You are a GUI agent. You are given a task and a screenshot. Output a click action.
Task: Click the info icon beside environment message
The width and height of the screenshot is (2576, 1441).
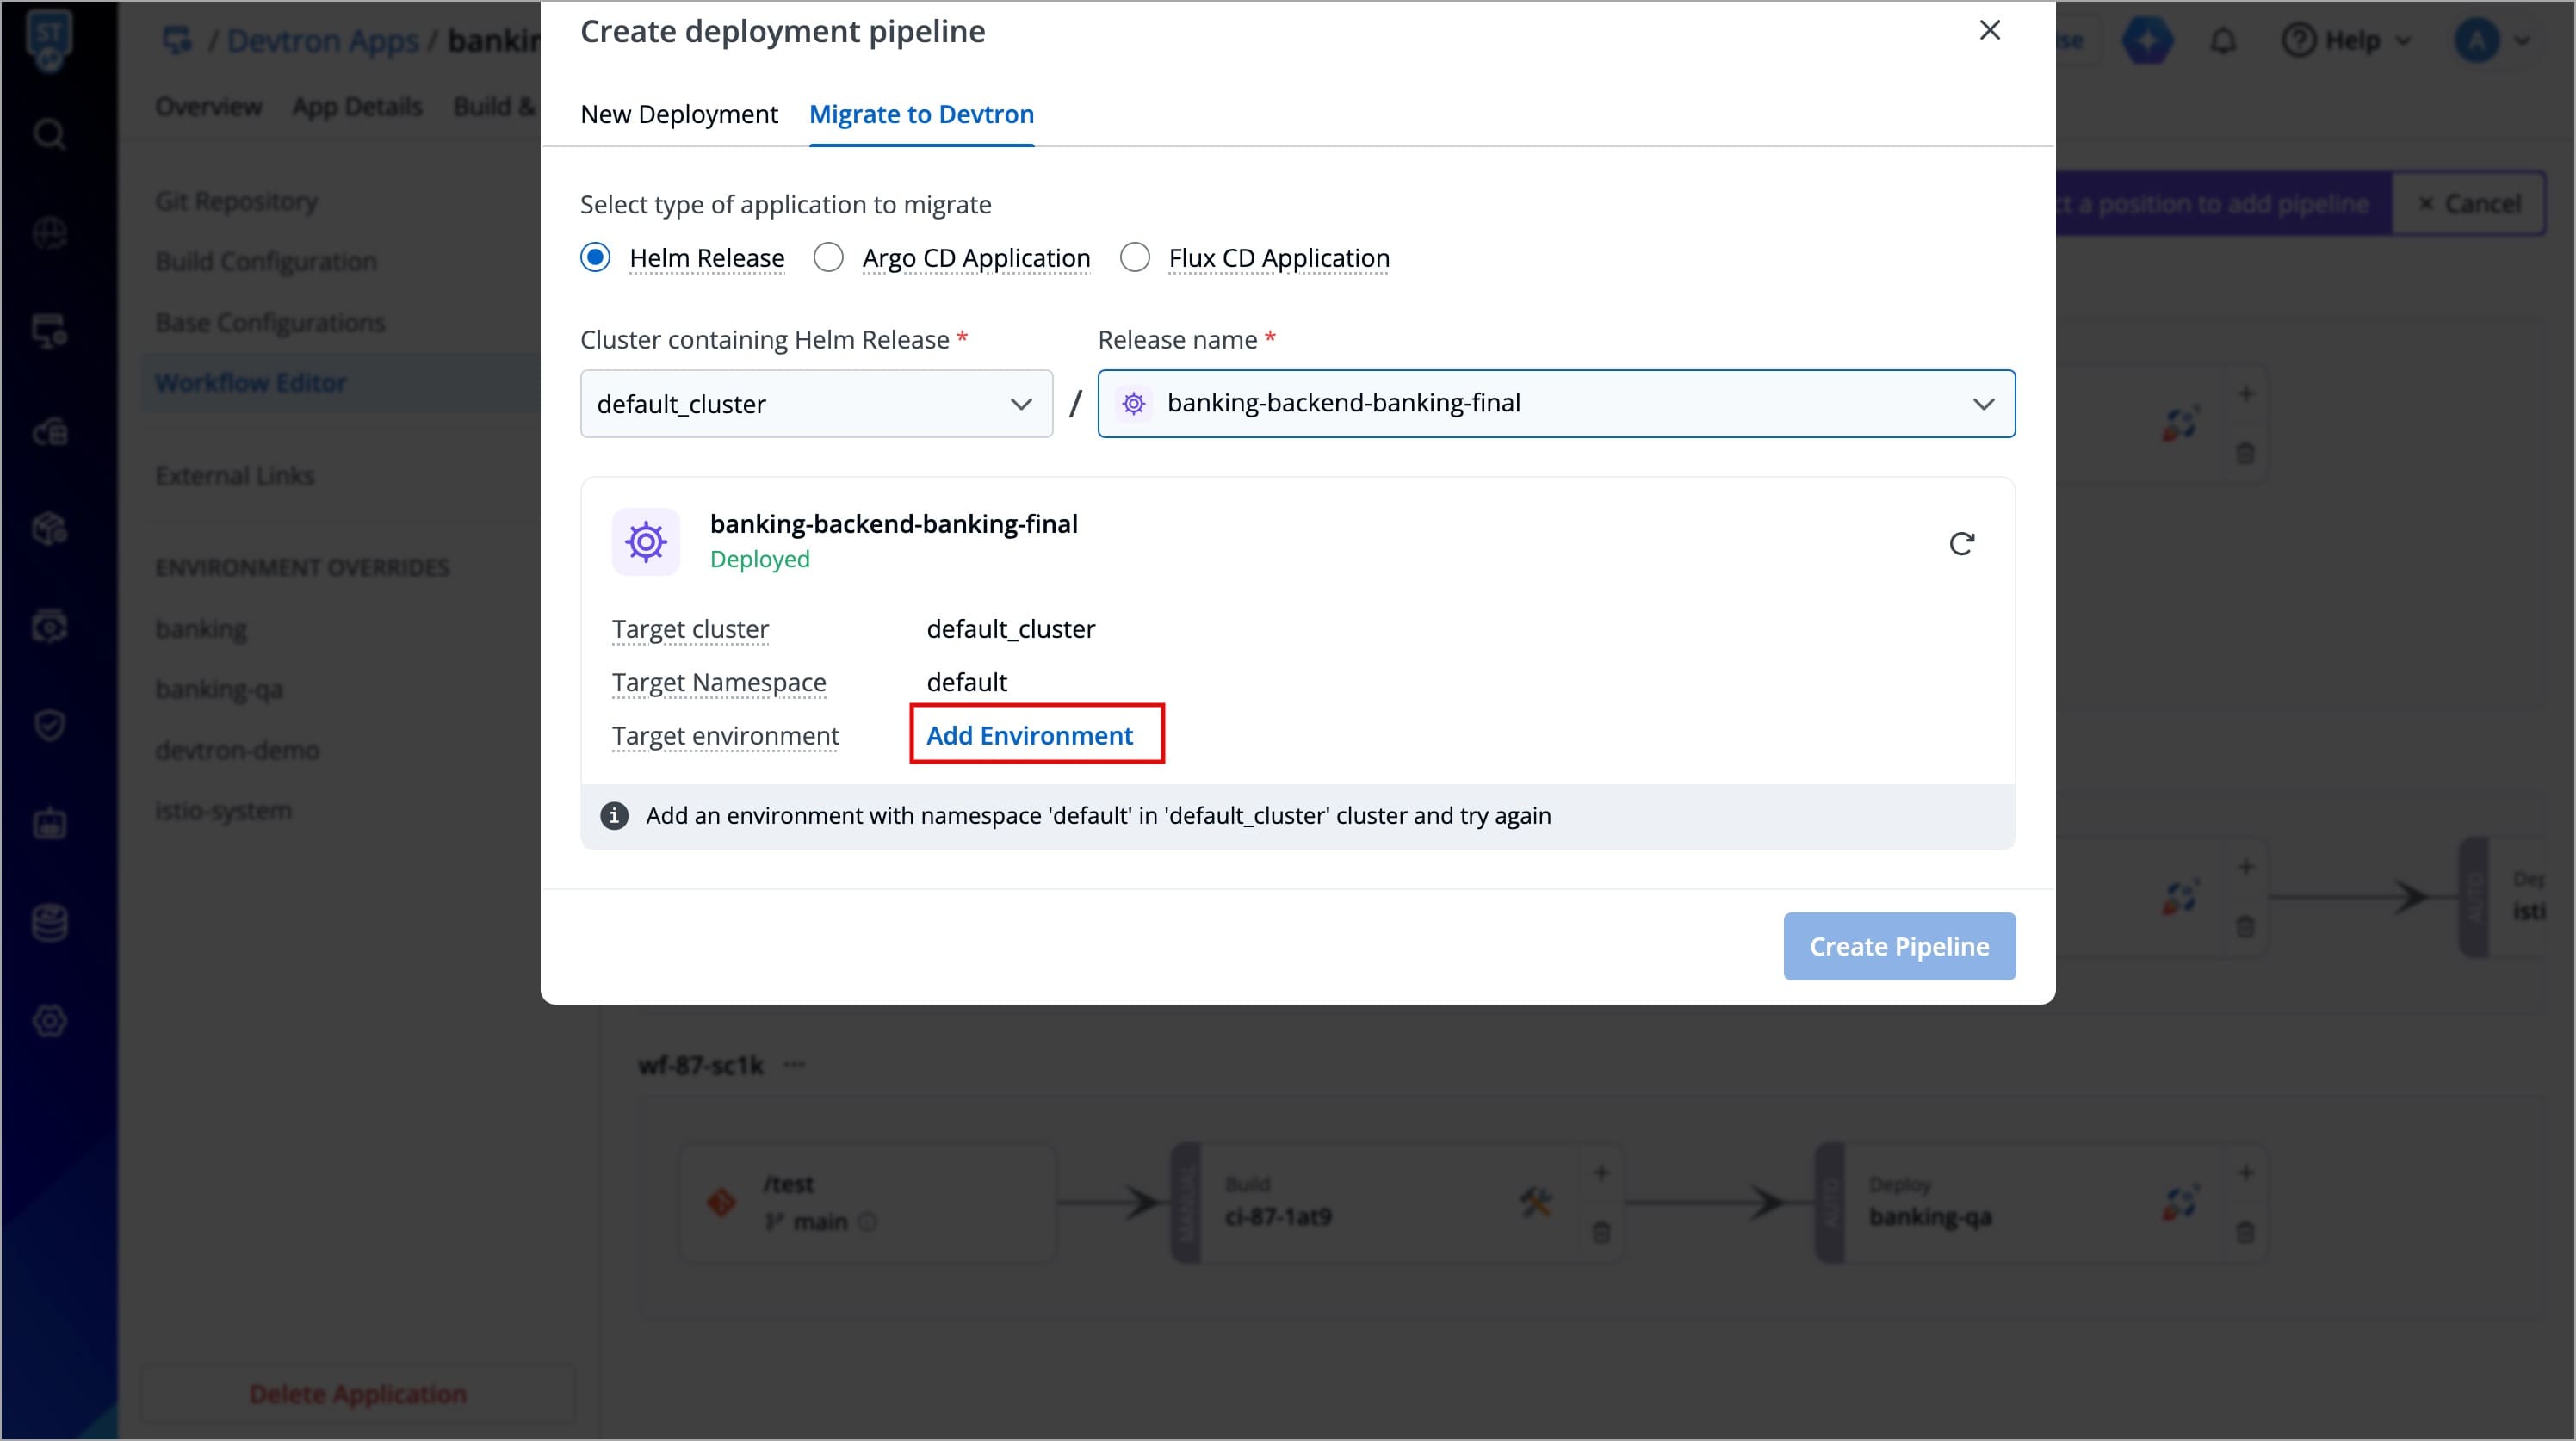[x=614, y=815]
